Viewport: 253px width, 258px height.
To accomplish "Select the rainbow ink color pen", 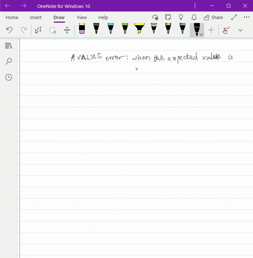I will pyautogui.click(x=168, y=28).
